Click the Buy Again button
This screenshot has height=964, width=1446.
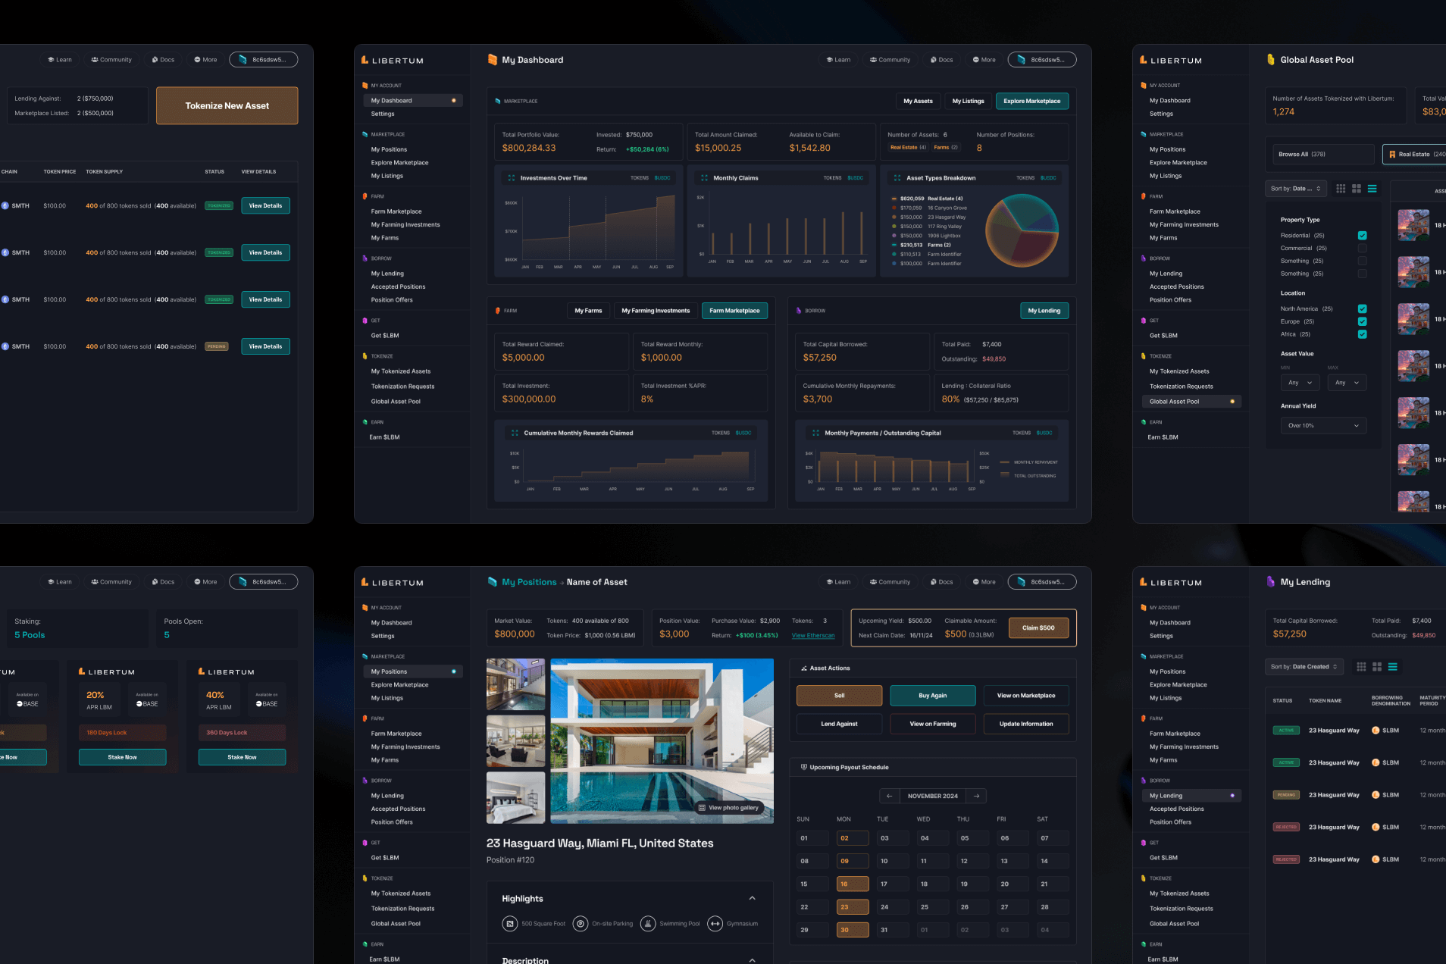click(x=932, y=696)
